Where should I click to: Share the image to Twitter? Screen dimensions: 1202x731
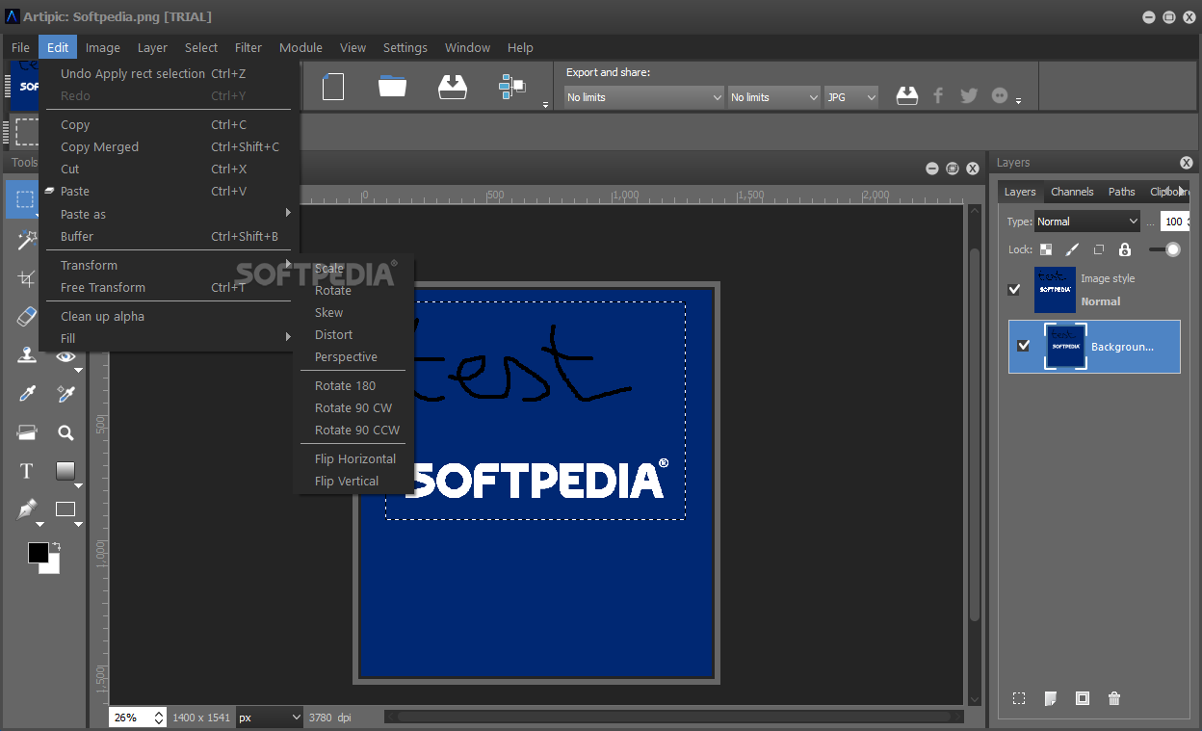[x=969, y=96]
